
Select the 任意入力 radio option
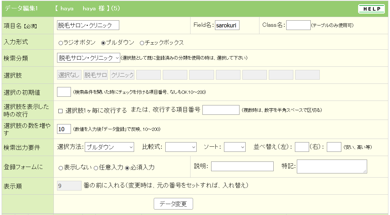pyautogui.click(x=96, y=168)
